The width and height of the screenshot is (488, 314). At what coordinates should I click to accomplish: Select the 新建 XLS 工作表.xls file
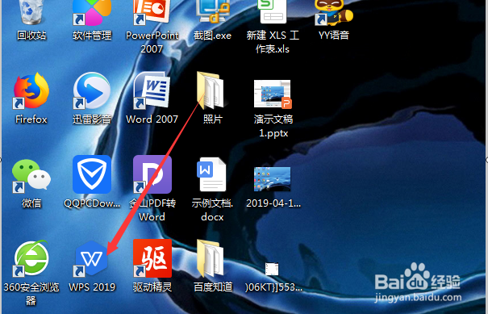[x=273, y=12]
